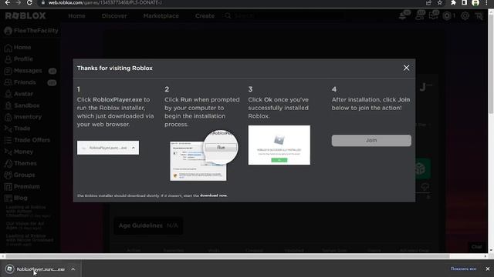Open the browser side panel icon
This screenshot has width=494, height=277.
(x=464, y=3)
